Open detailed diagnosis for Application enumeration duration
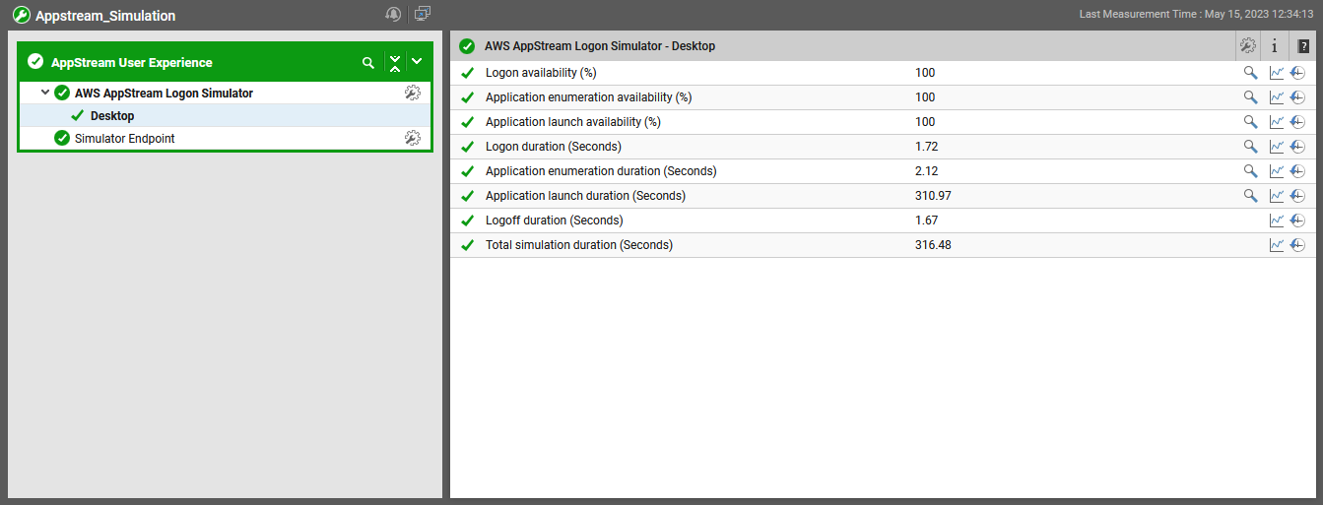The height and width of the screenshot is (505, 1323). pyautogui.click(x=1250, y=170)
